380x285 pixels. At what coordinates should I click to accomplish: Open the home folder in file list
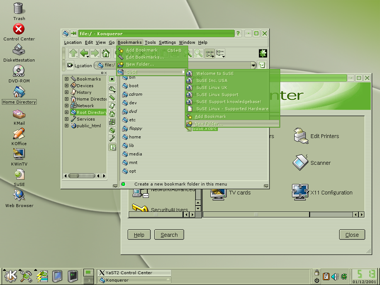[132, 137]
